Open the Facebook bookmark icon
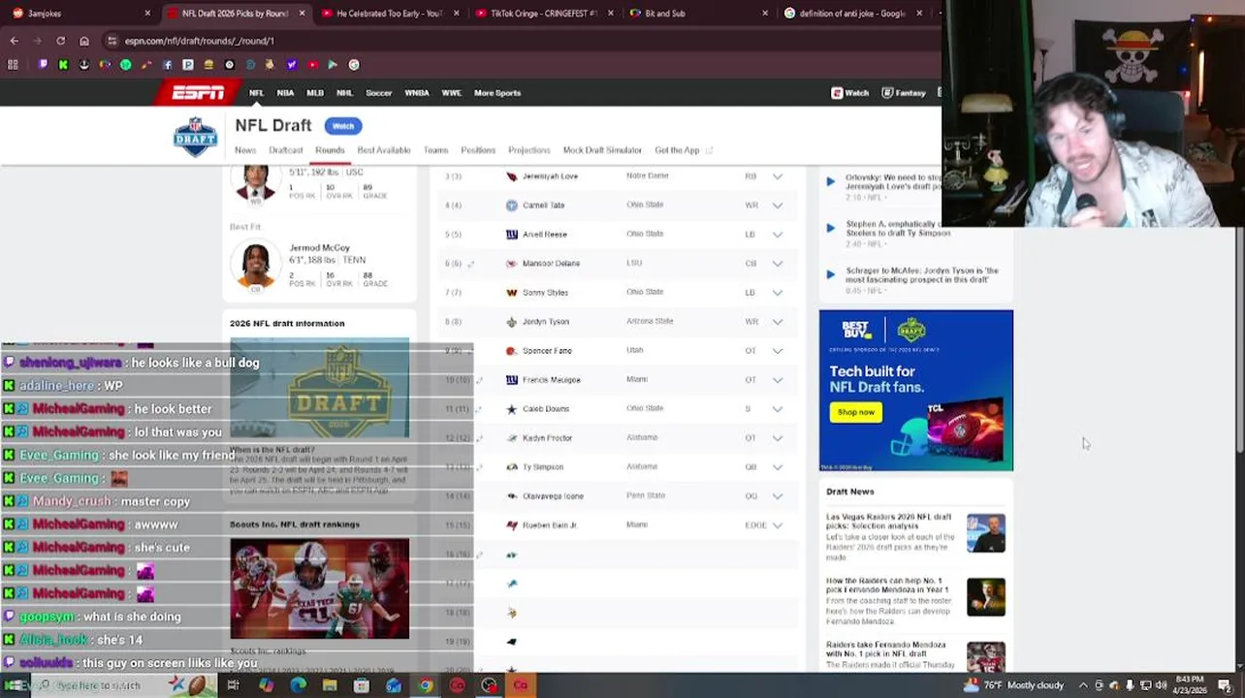Screen dimensions: 1245x698 point(168,65)
